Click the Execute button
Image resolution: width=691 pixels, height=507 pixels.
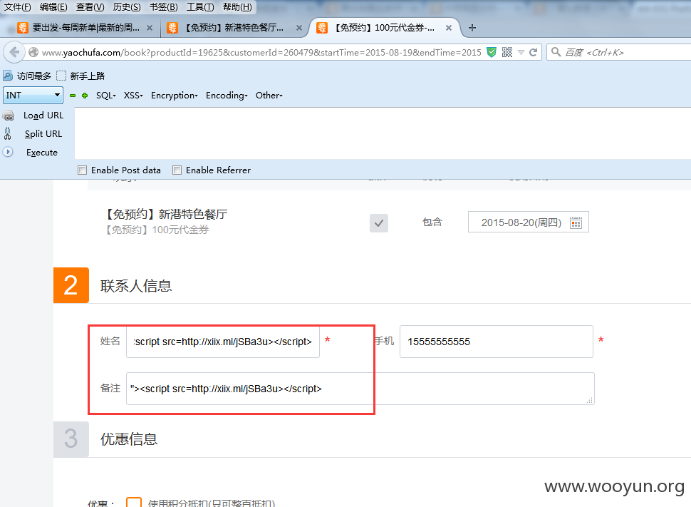tap(42, 152)
